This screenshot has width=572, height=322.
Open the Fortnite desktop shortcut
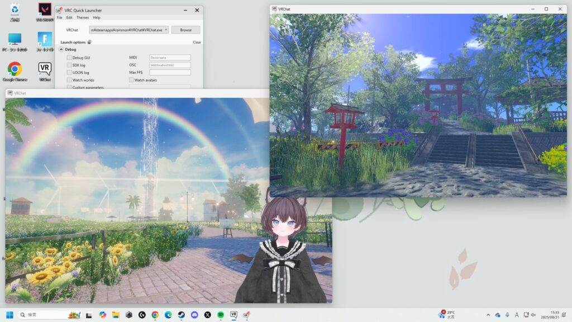coord(45,39)
